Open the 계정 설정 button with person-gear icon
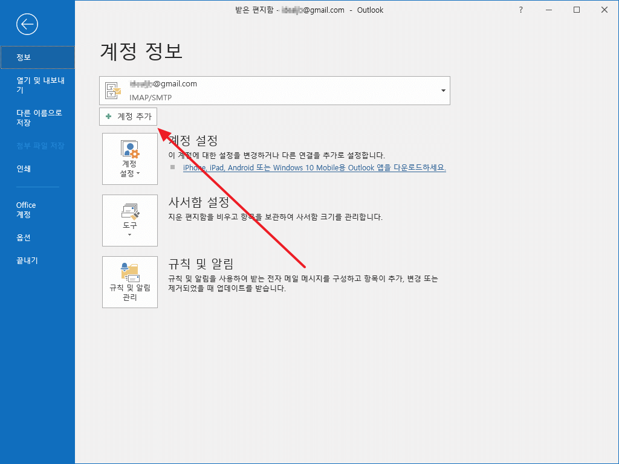 point(130,159)
